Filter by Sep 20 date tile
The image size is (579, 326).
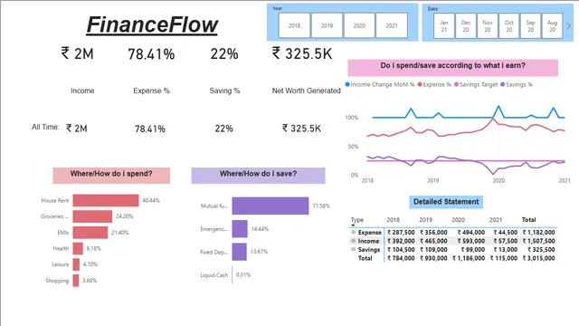tap(531, 26)
